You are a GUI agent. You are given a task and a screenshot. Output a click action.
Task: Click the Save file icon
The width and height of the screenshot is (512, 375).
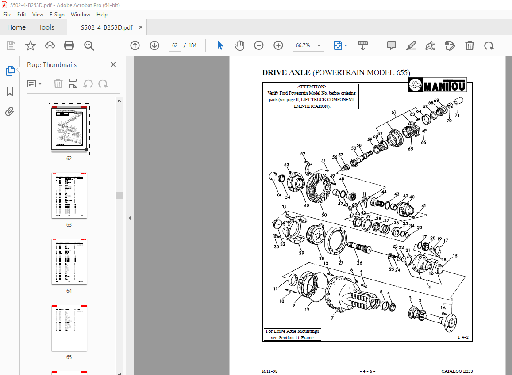11,45
